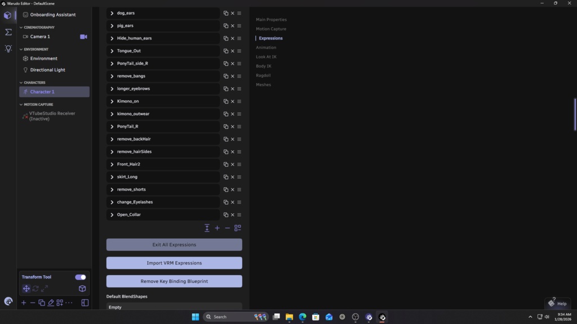Duplicate the Tongue_Out expression
Screen dimensions: 577x324
[225, 51]
